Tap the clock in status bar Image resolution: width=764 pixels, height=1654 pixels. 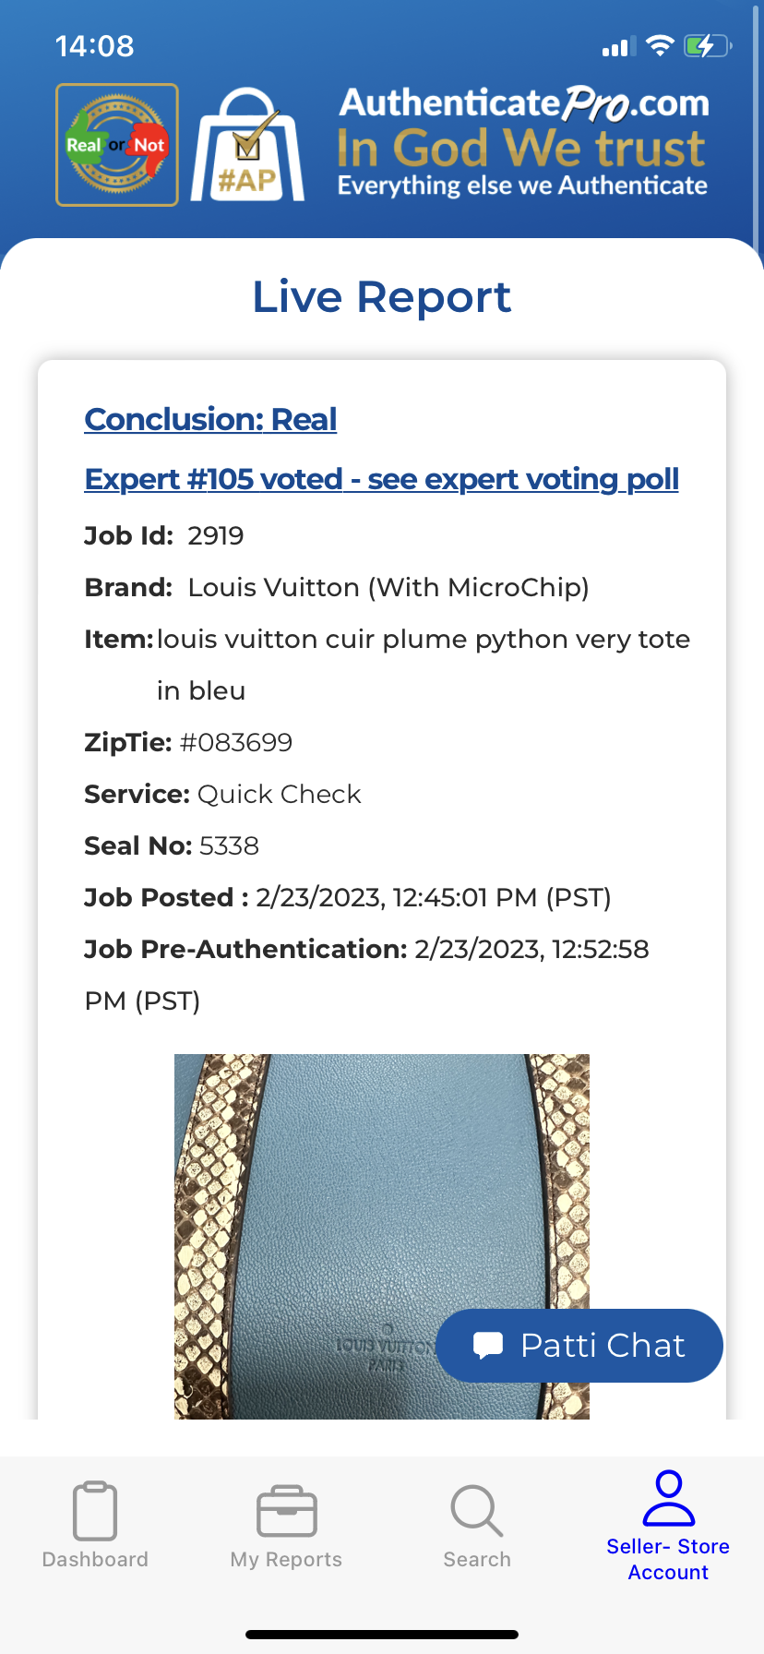(x=94, y=45)
